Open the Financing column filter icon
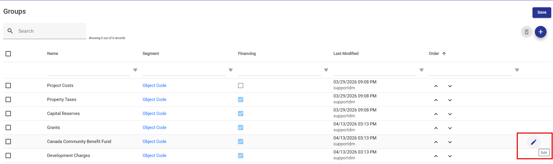553x164 pixels. coord(326,70)
